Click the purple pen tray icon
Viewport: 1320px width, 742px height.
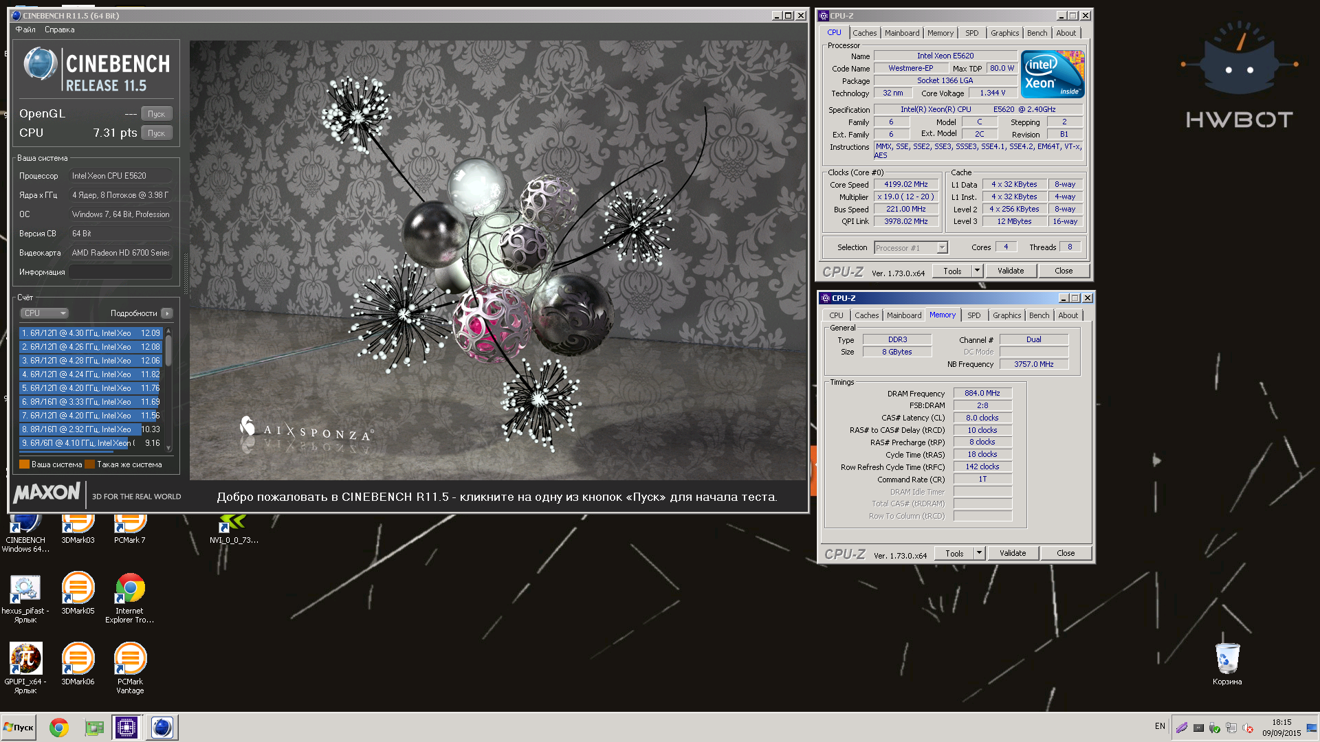coord(1182,728)
